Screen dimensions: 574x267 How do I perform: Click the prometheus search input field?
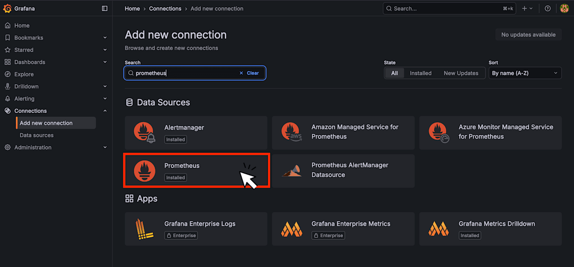195,73
